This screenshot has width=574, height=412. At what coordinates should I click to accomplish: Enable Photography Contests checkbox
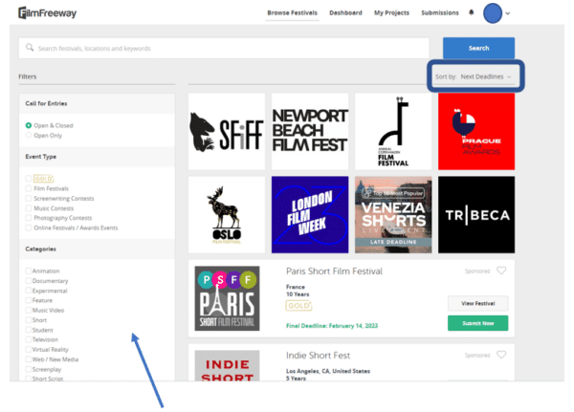coord(29,218)
